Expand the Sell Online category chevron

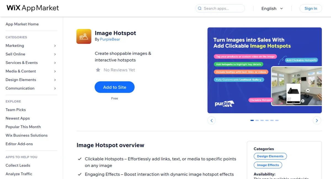point(55,54)
